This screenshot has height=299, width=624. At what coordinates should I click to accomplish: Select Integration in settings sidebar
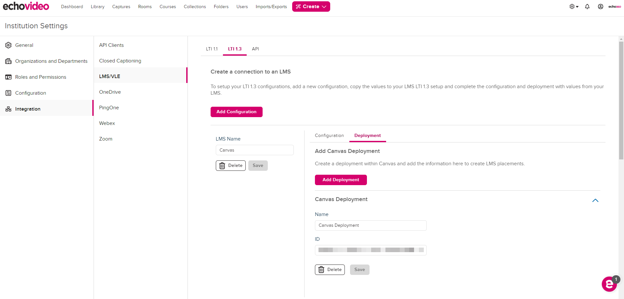47,109
